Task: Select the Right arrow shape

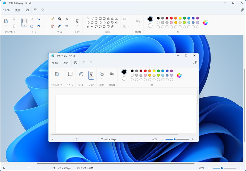Action: coord(100,22)
